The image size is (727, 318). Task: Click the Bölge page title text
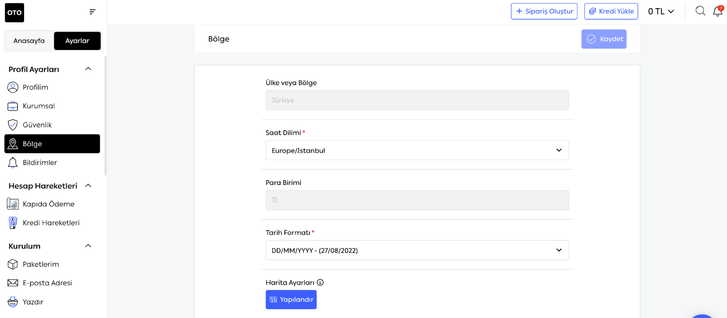tap(219, 39)
